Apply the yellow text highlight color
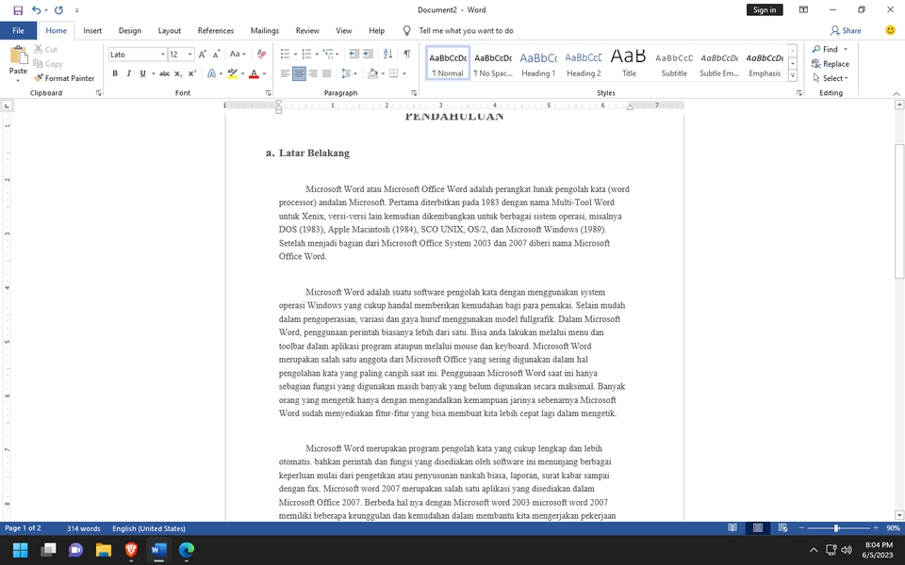Viewport: 905px width, 565px height. 232,73
